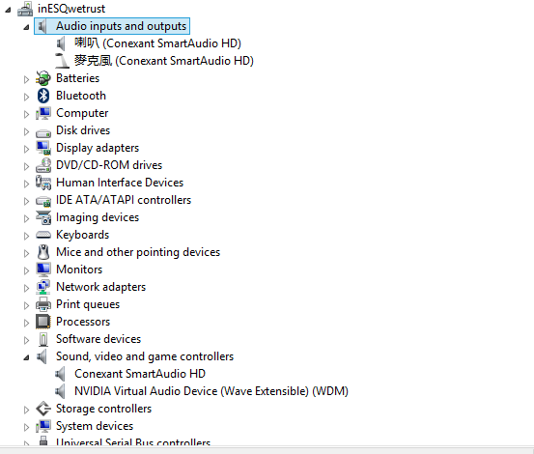534x454 pixels.
Task: Expand the DVD/CD-ROM drives category
Action: point(26,166)
